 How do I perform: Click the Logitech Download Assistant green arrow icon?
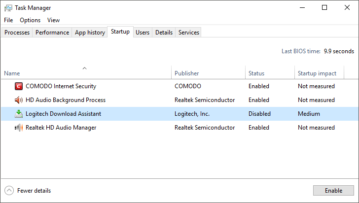[19, 114]
